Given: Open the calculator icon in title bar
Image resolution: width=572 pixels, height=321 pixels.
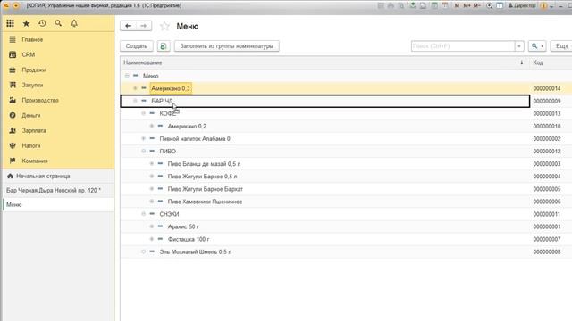Looking at the screenshot, I should pyautogui.click(x=434, y=5).
